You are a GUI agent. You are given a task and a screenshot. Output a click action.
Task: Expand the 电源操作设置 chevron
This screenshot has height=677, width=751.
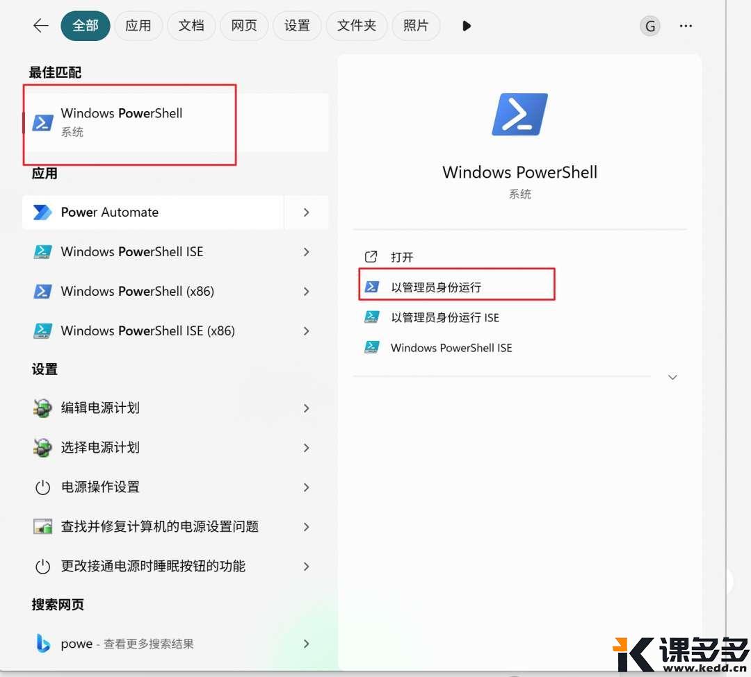tap(307, 487)
